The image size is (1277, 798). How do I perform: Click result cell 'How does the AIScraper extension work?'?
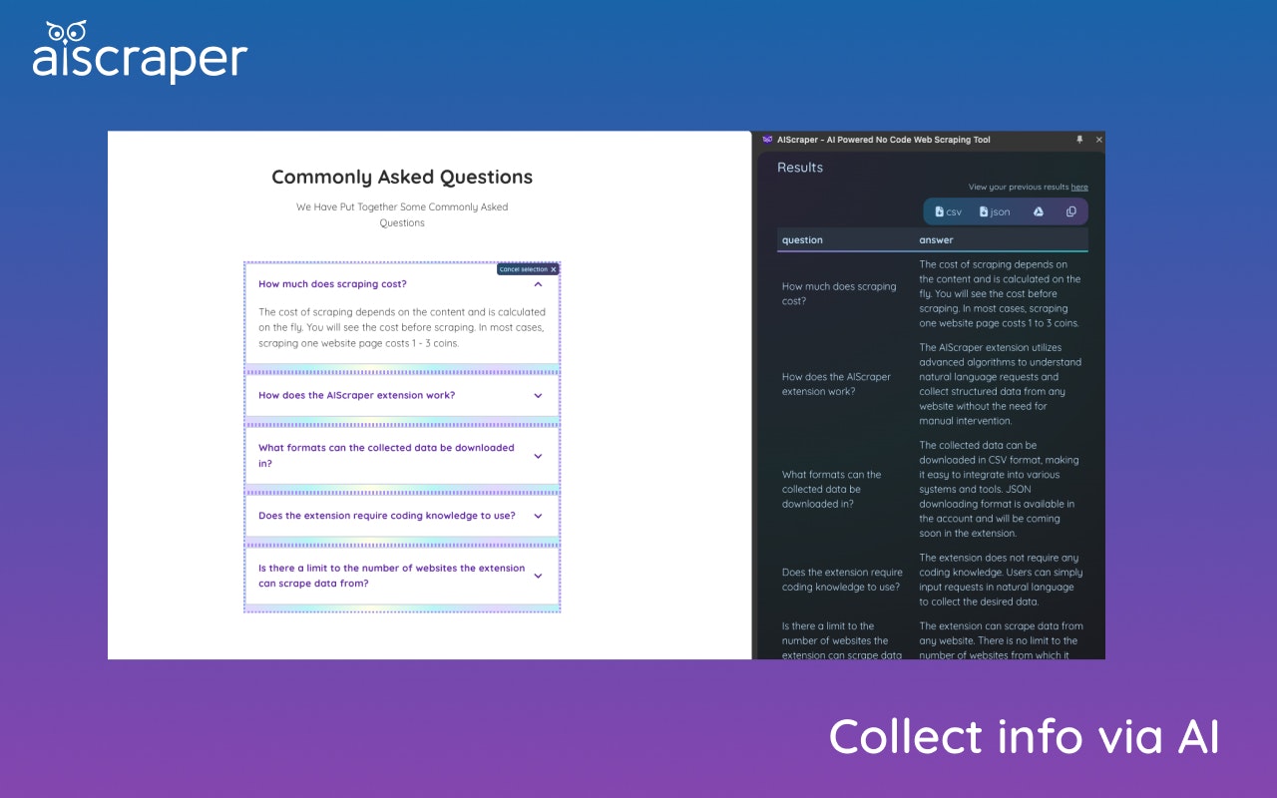(837, 384)
